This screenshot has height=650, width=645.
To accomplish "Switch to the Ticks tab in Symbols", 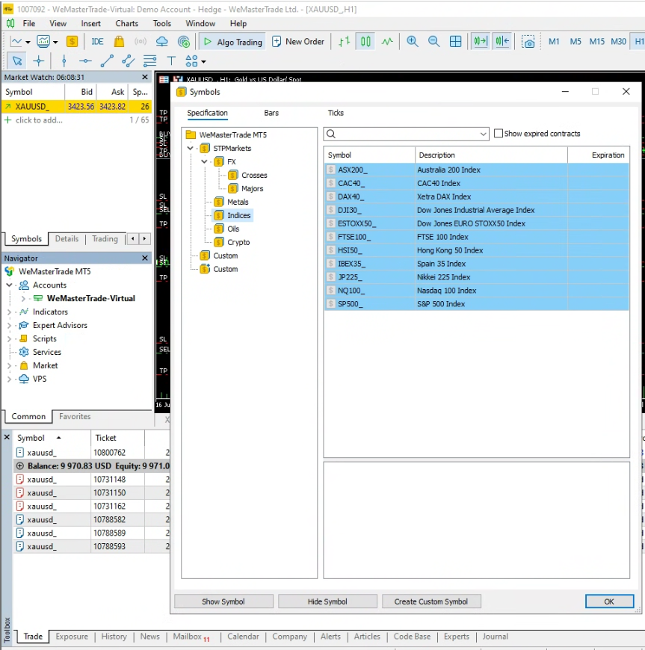I will (x=336, y=113).
